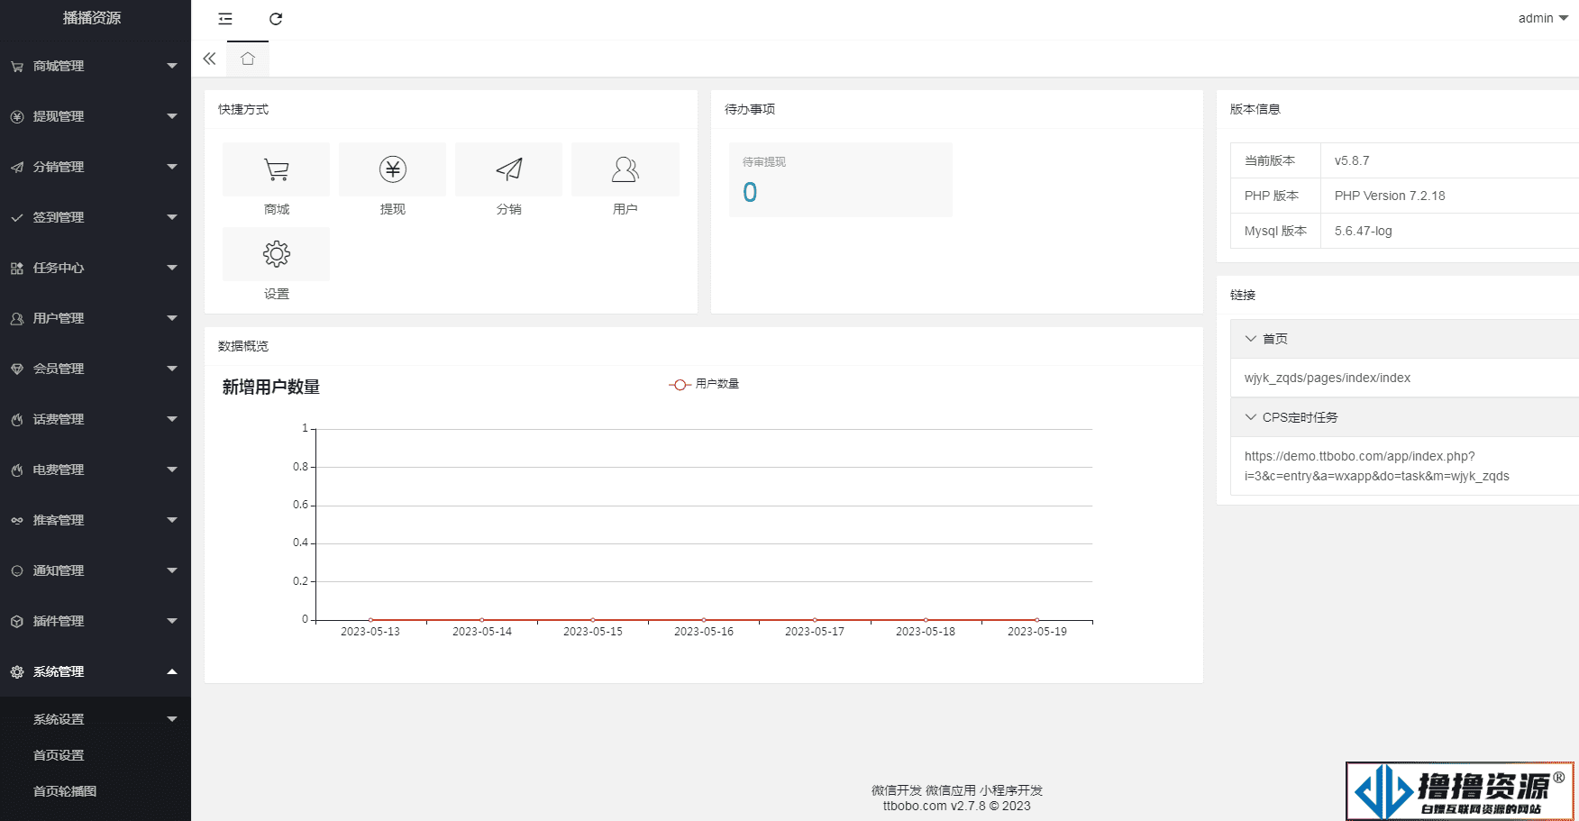Open 电费管理 menu item
The height and width of the screenshot is (821, 1579).
click(x=96, y=470)
